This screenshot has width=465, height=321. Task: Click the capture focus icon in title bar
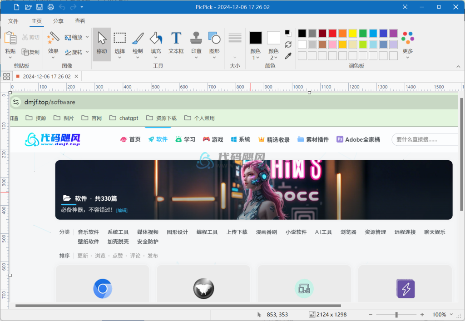(x=405, y=7)
